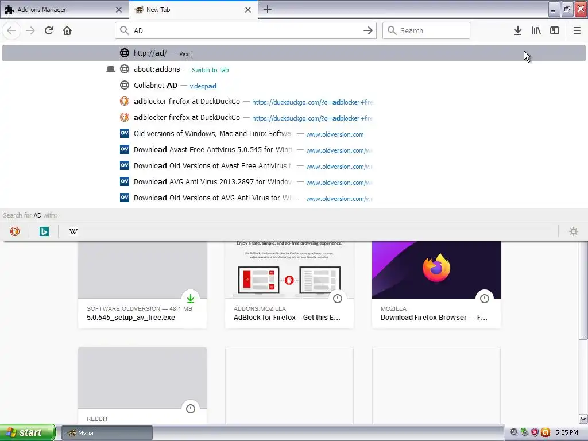Click green download arrow on setup tile

pyautogui.click(x=191, y=299)
